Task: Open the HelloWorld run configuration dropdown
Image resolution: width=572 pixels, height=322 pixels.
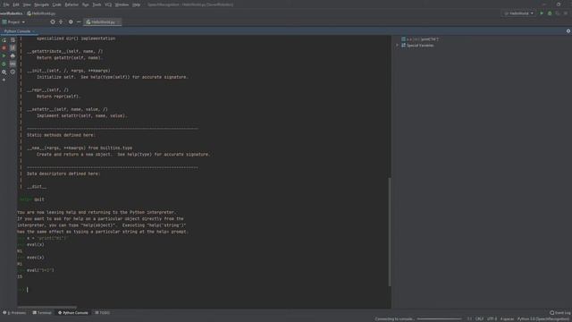Action: 519,13
